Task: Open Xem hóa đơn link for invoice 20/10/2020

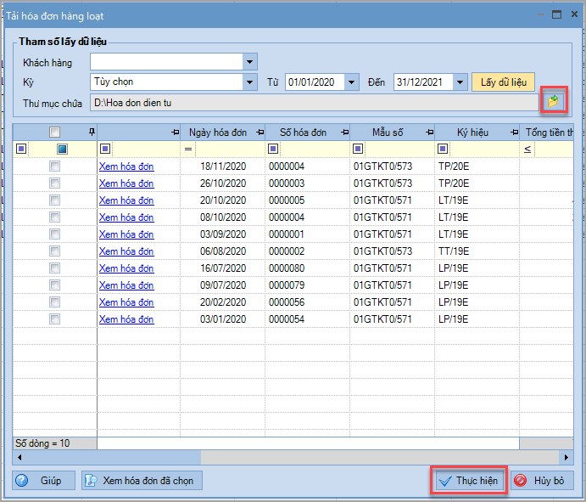Action: (x=126, y=200)
